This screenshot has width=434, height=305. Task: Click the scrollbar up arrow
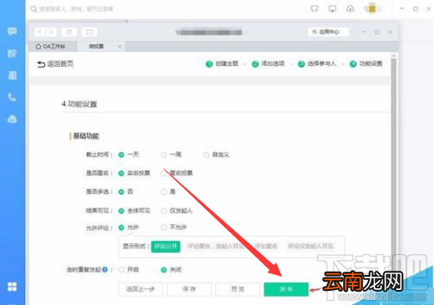tap(394, 56)
